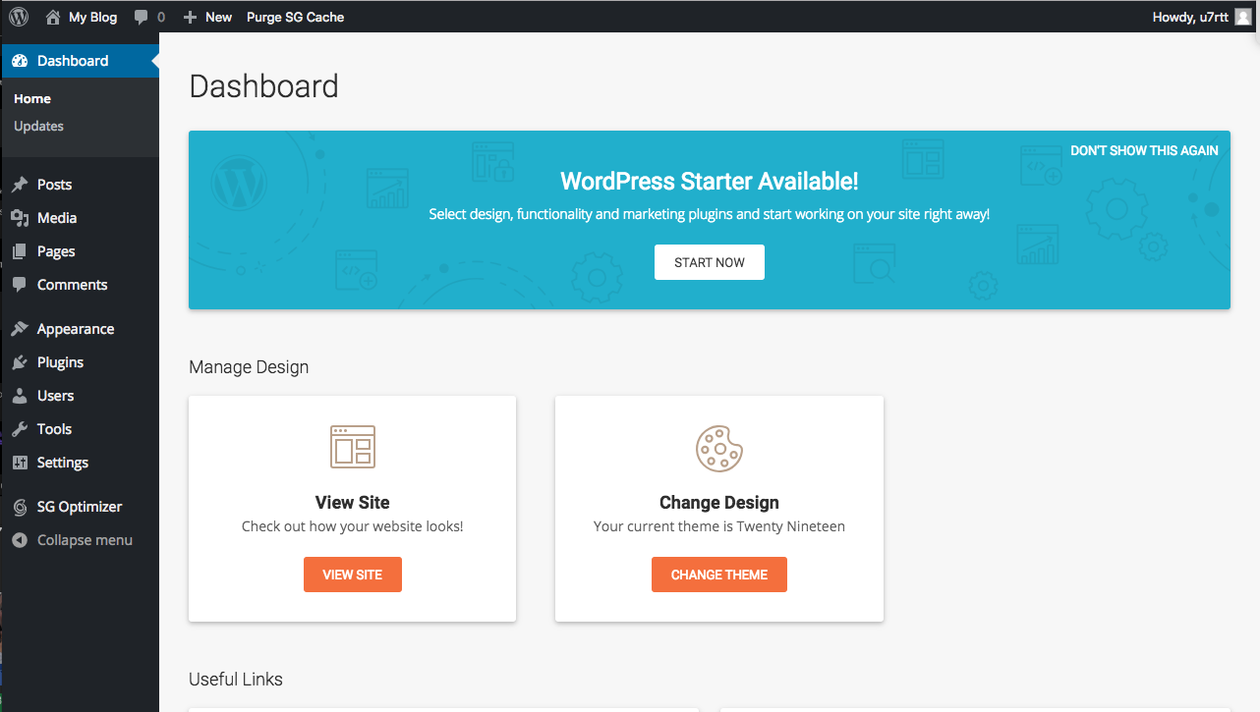This screenshot has width=1260, height=712.
Task: Click the WordPress logo in admin bar
Action: pos(19,17)
